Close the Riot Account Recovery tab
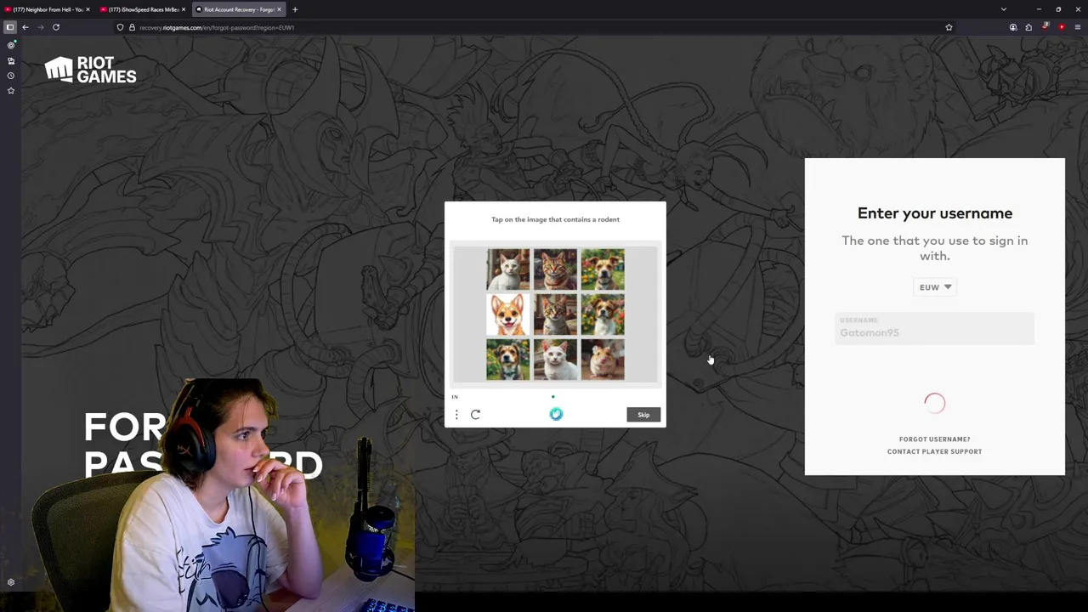1088x612 pixels. [279, 9]
